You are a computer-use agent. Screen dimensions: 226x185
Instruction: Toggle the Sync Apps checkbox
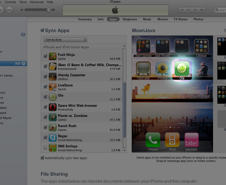click(x=42, y=30)
